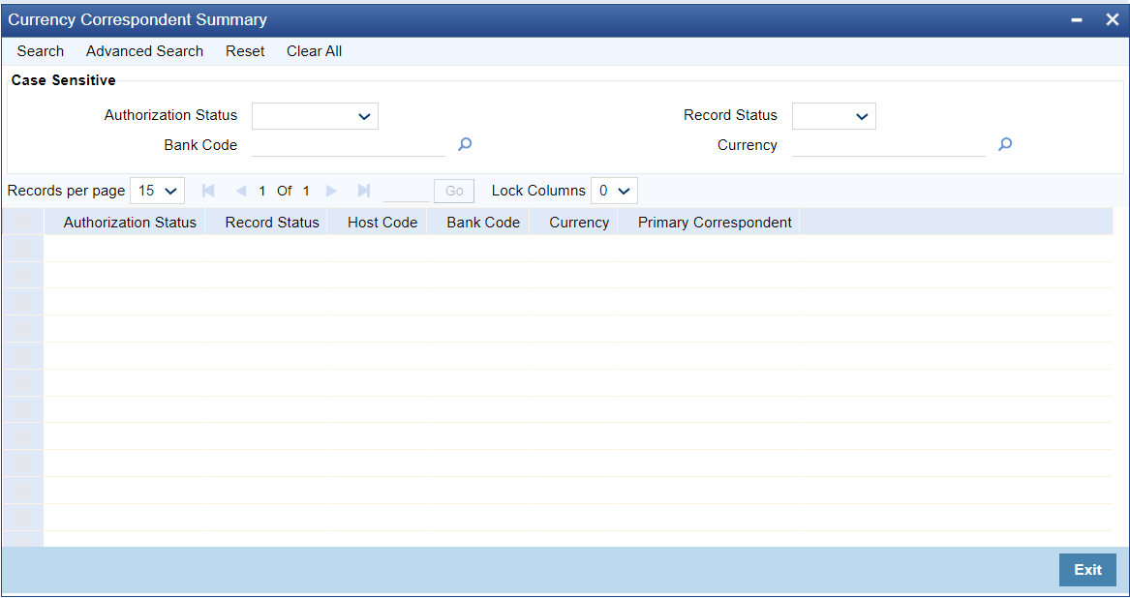Click Host Code column header
1130x598 pixels.
382,223
